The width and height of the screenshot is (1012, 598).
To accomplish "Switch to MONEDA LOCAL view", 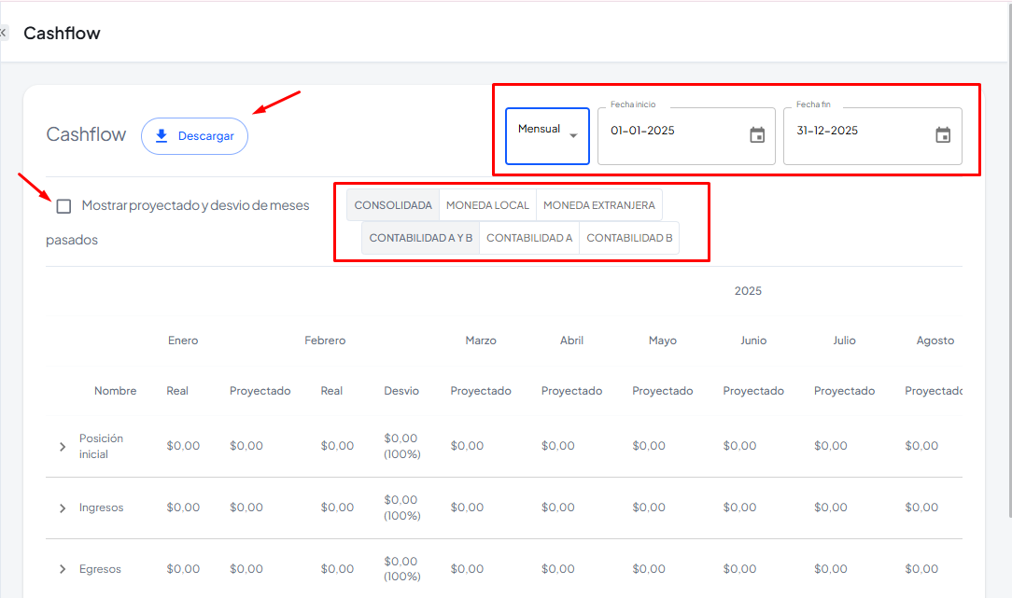I will click(x=487, y=205).
